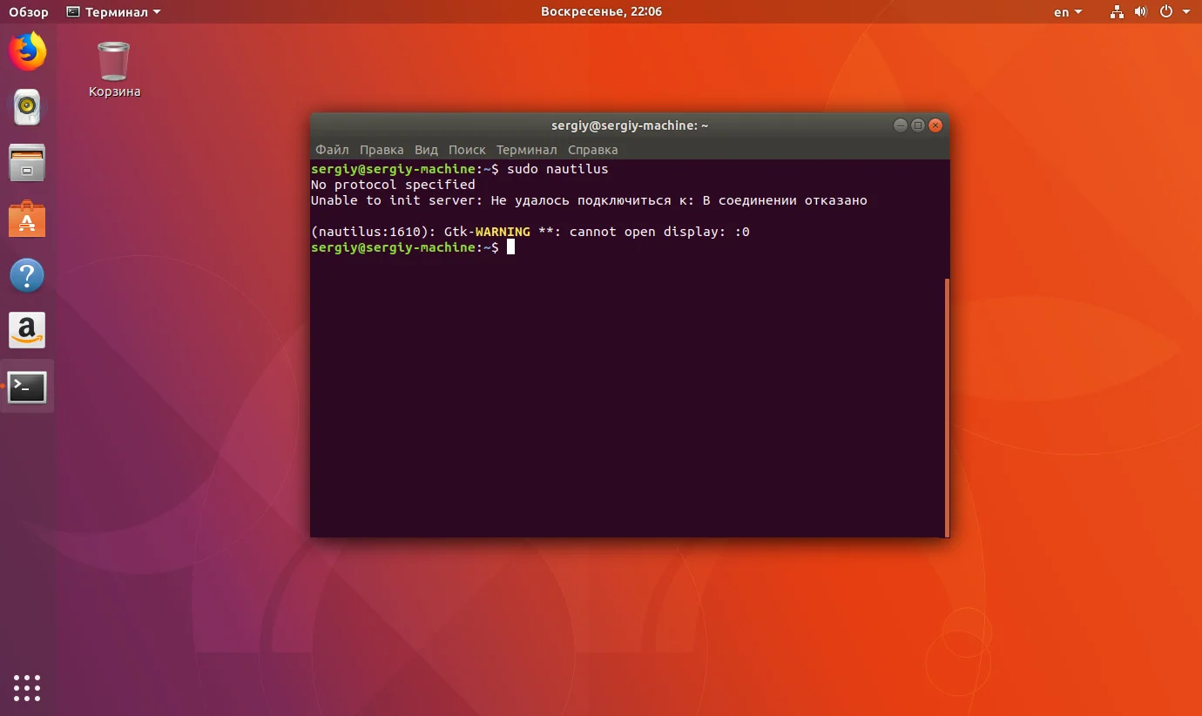This screenshot has width=1202, height=716.
Task: Open the Files manager dock icon
Action: point(27,163)
